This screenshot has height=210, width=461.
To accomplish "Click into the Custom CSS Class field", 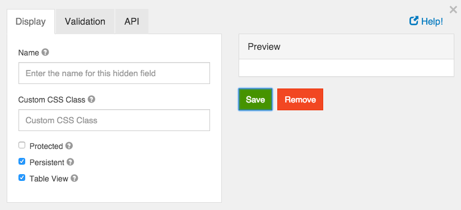I will tap(114, 120).
